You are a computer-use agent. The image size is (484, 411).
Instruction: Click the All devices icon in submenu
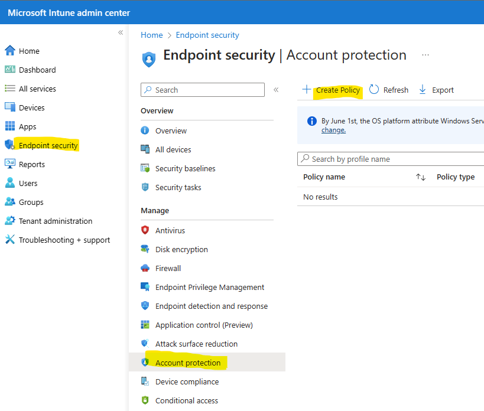(x=145, y=149)
